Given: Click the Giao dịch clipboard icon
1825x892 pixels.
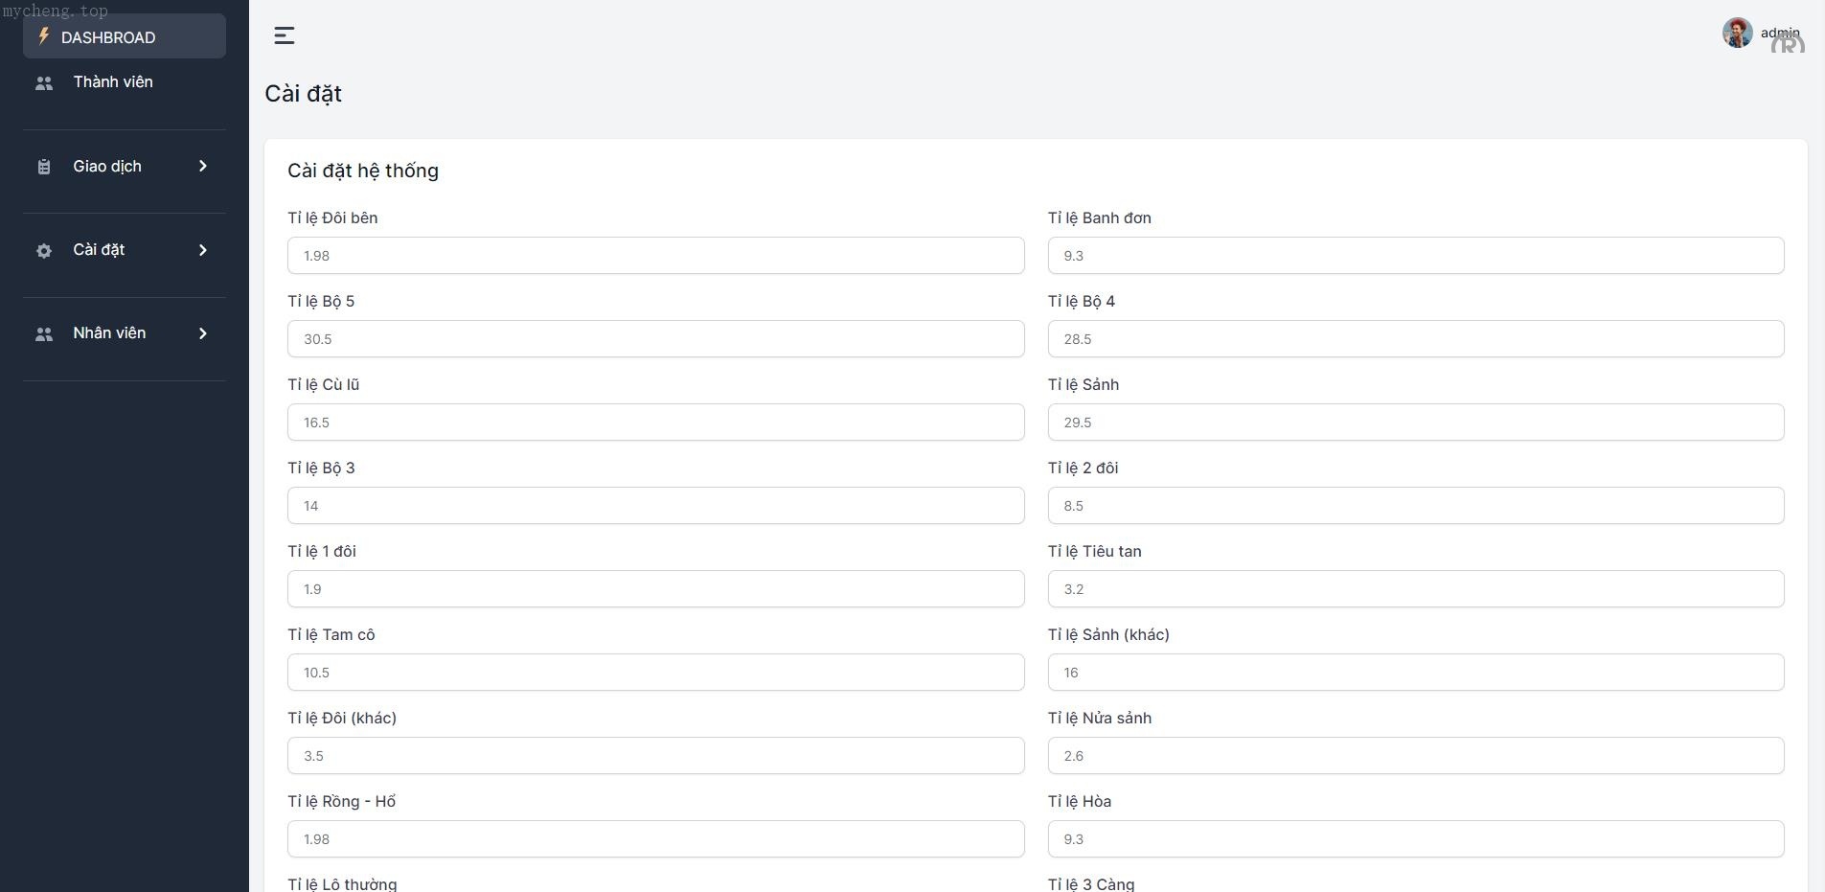Looking at the screenshot, I should coord(44,167).
